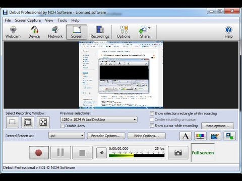
Task: Open the Record Screen as format dropdown
Action: pyautogui.click(x=67, y=135)
